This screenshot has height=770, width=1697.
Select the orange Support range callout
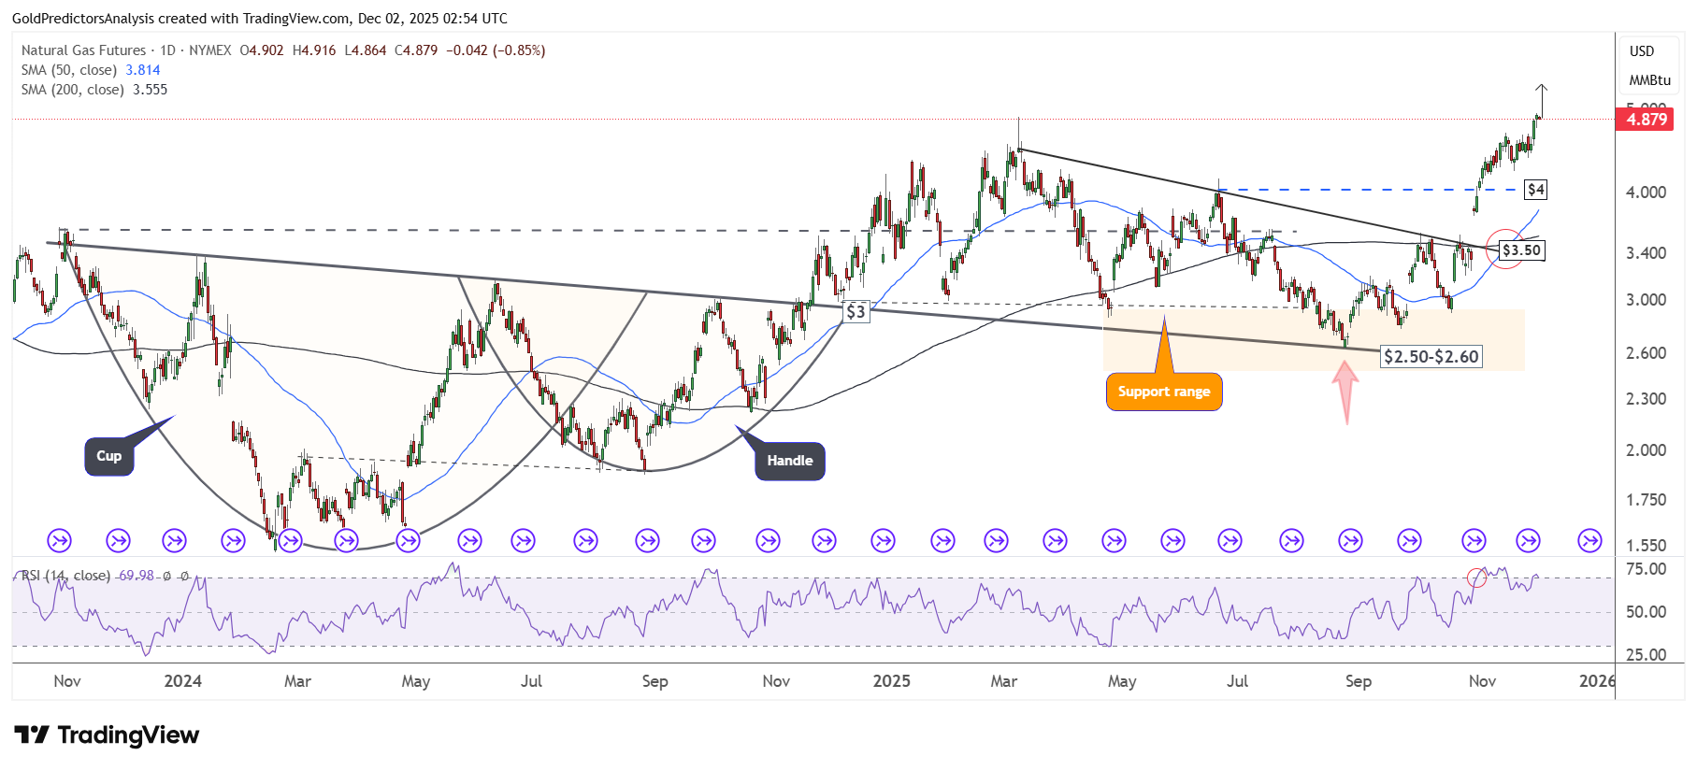pyautogui.click(x=1163, y=392)
